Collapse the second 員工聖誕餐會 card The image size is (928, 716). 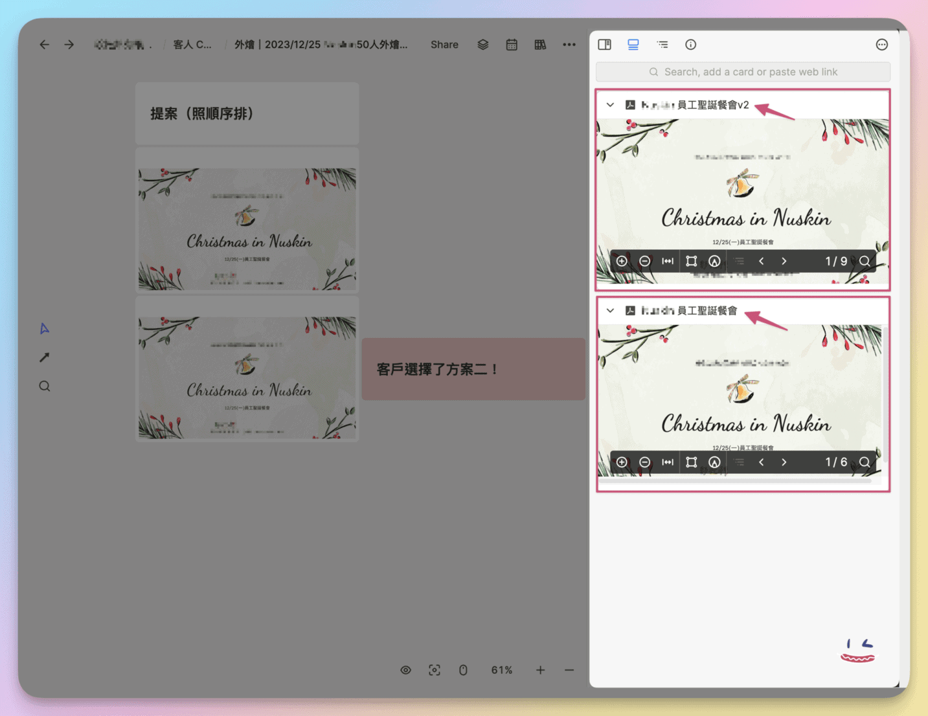(x=610, y=311)
